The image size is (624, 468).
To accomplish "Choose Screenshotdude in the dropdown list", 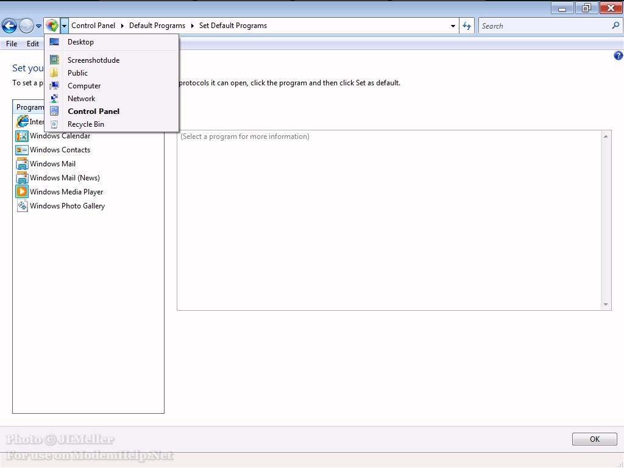I will point(112,60).
